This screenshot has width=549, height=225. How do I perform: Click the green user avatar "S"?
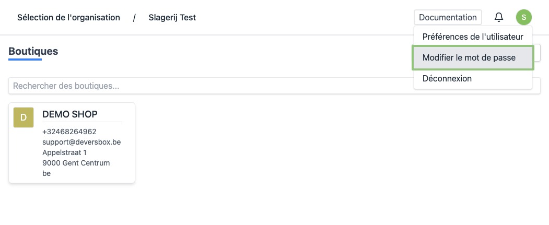pos(523,17)
